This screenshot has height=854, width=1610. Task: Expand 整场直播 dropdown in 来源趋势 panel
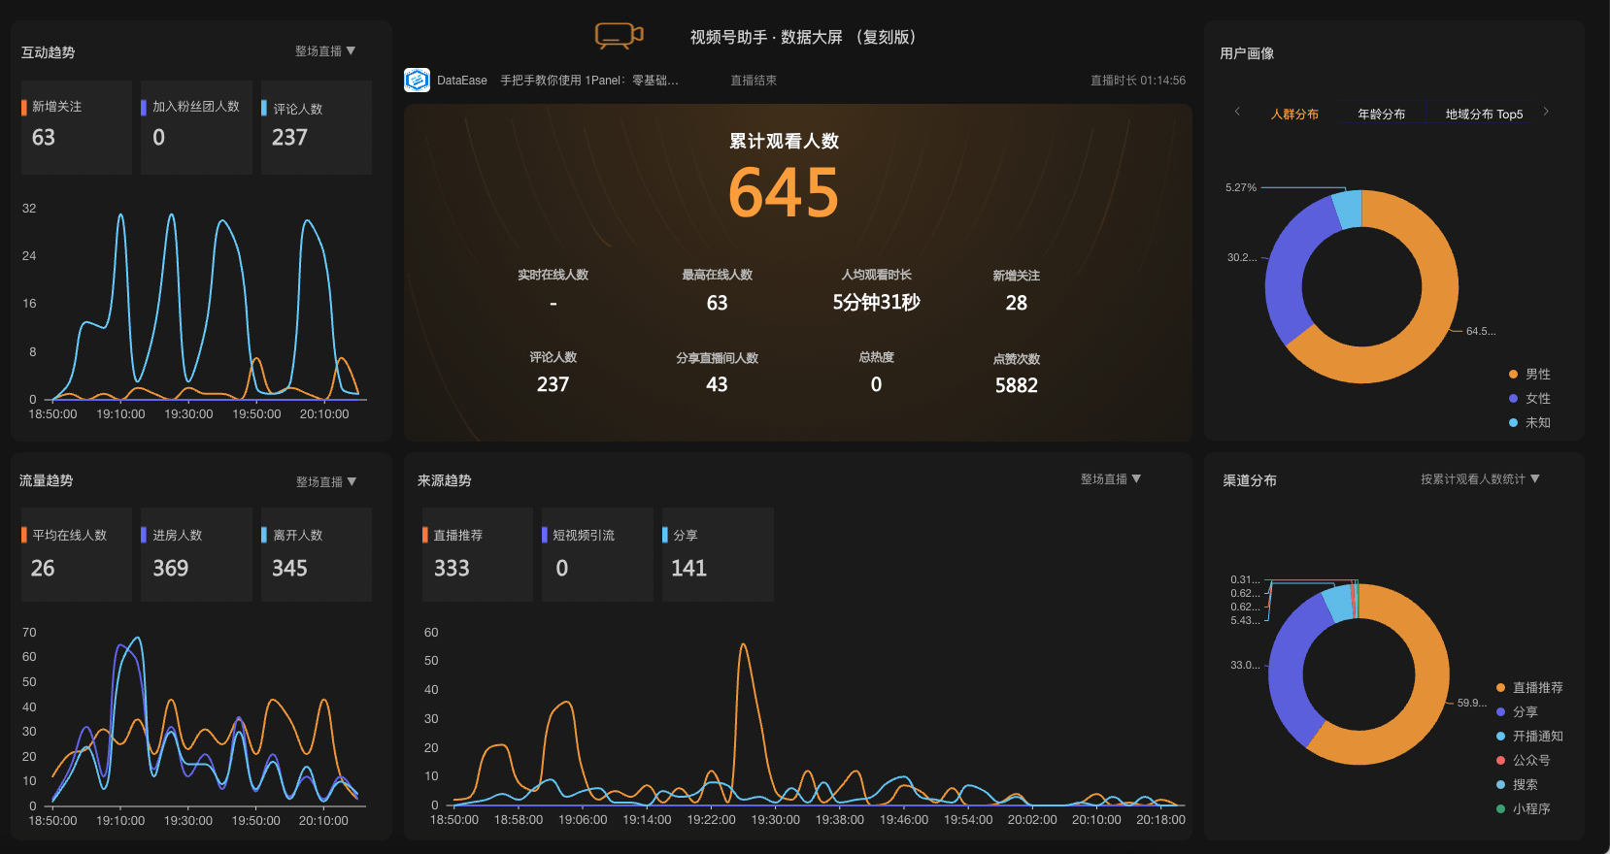tap(1111, 479)
